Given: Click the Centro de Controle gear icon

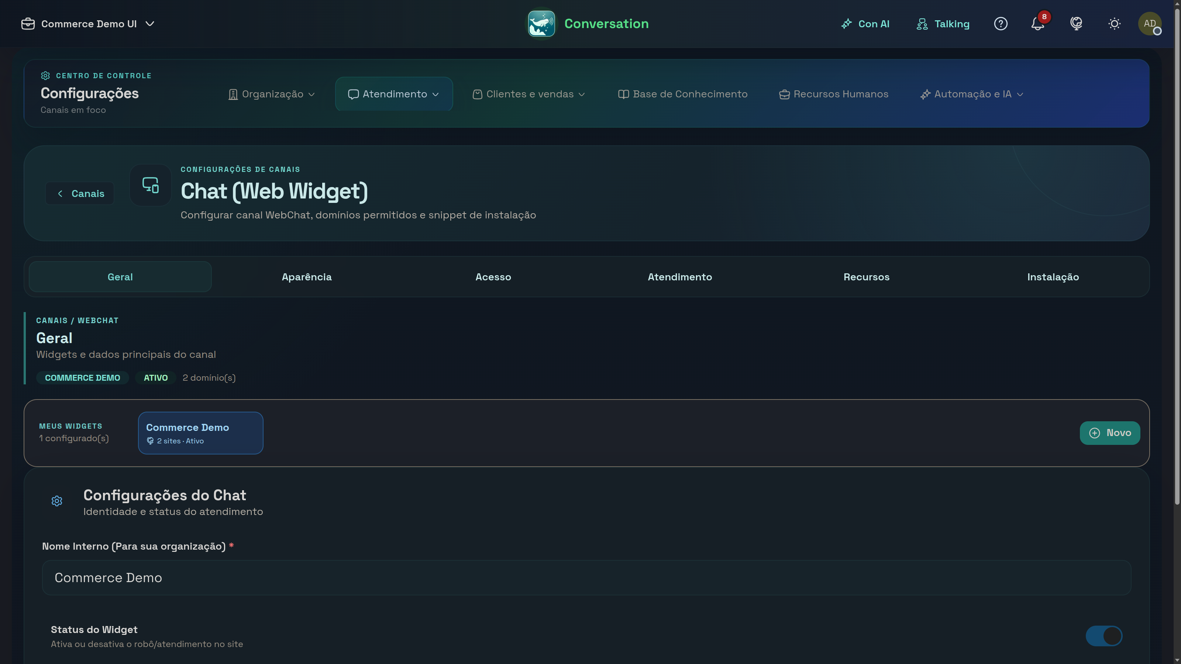Looking at the screenshot, I should pyautogui.click(x=45, y=76).
